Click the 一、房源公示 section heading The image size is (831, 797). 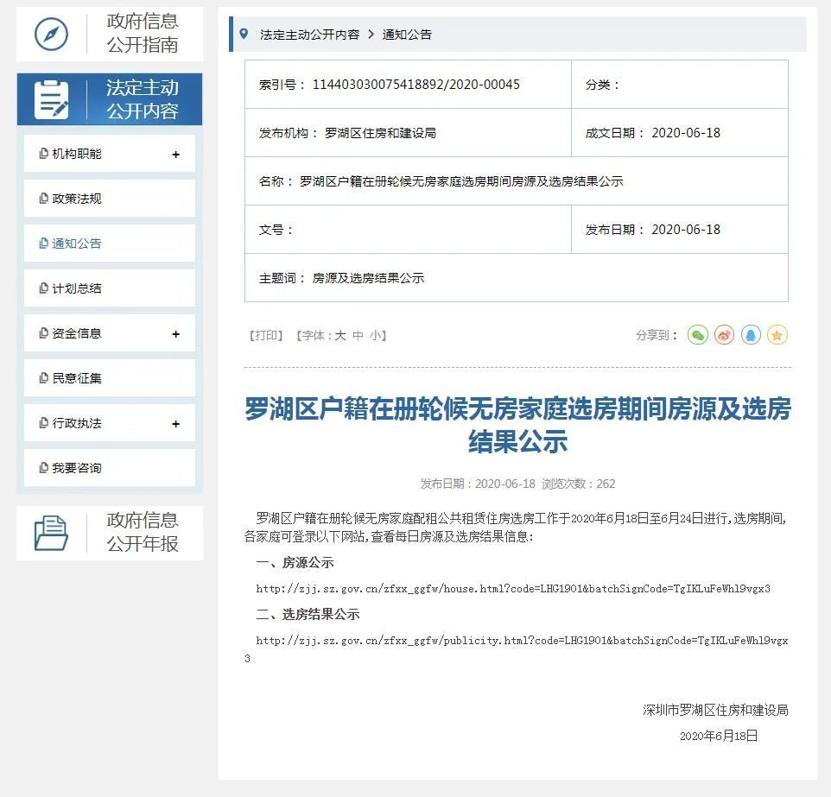pyautogui.click(x=295, y=563)
